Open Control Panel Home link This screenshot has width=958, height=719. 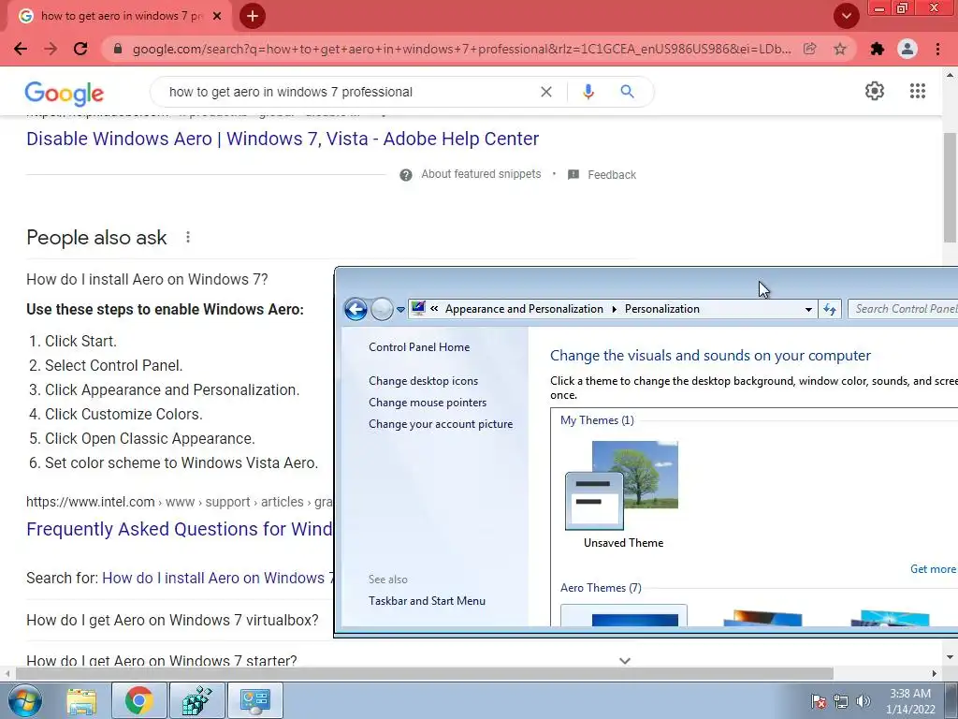click(419, 346)
